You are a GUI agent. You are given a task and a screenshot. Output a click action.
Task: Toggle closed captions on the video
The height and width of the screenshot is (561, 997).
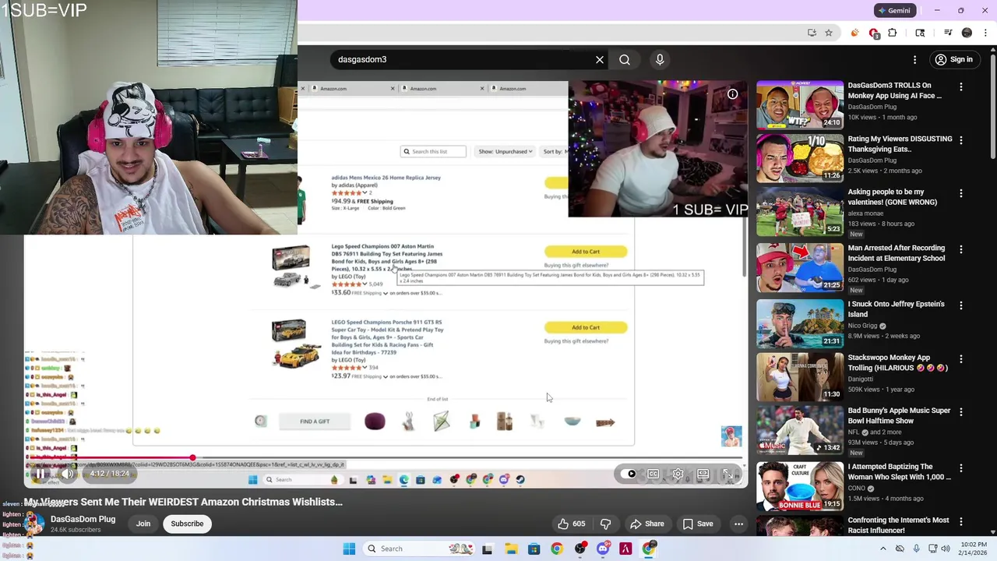(654, 474)
